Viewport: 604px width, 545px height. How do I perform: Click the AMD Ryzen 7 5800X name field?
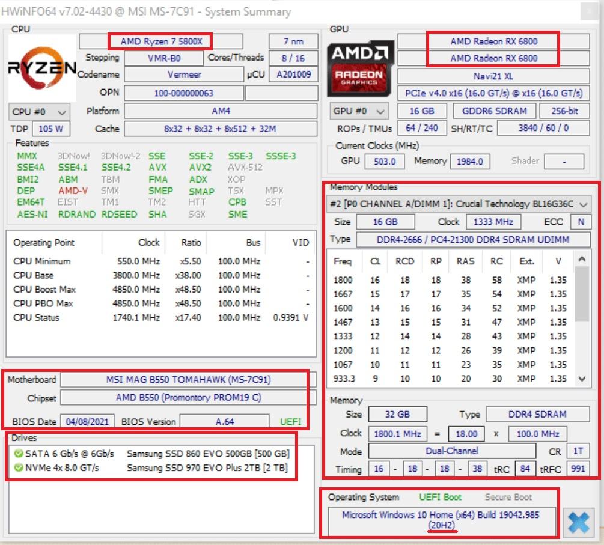point(161,41)
